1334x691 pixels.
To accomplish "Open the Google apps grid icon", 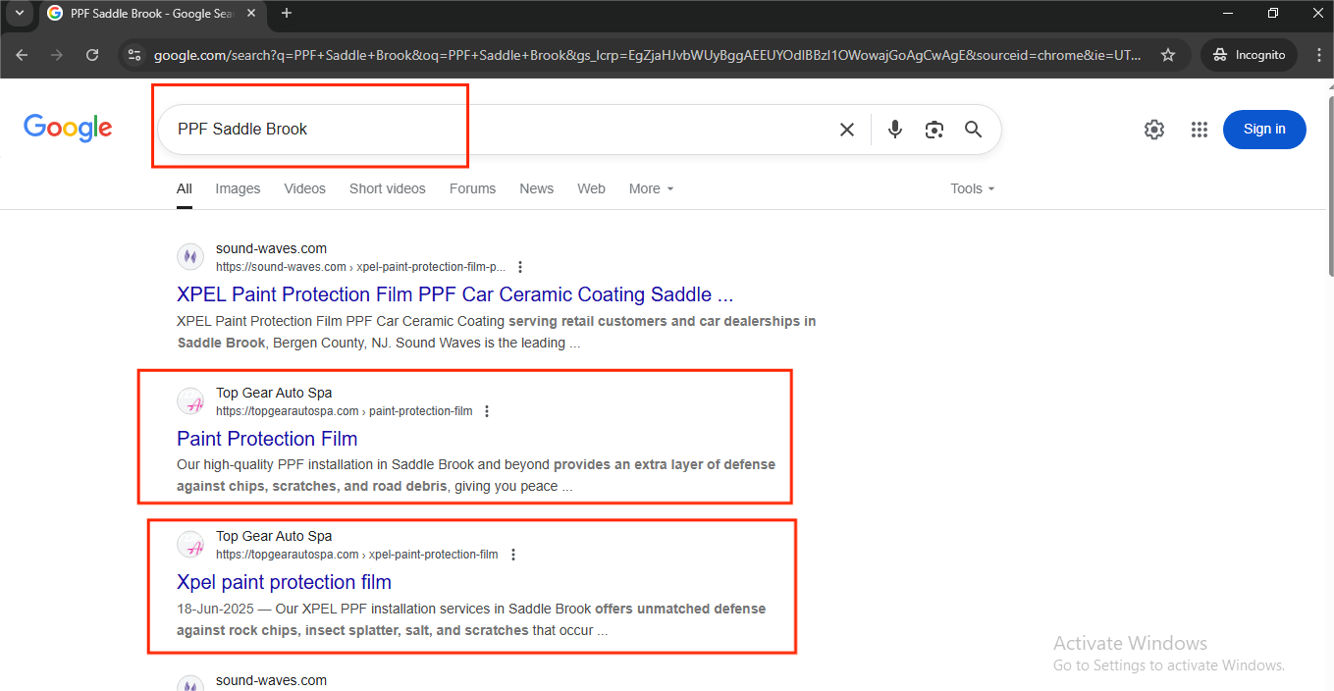I will pyautogui.click(x=1199, y=130).
